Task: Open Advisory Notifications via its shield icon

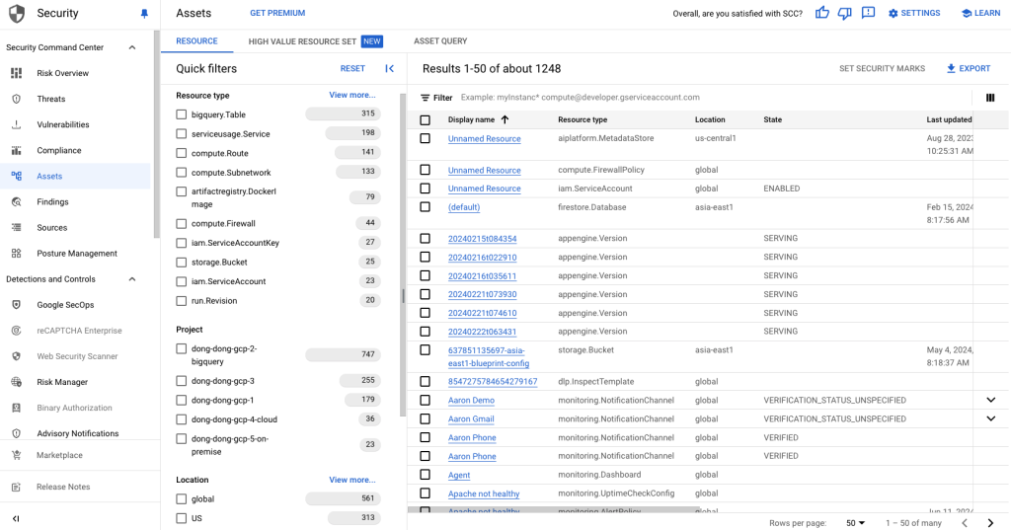Action: 16,433
